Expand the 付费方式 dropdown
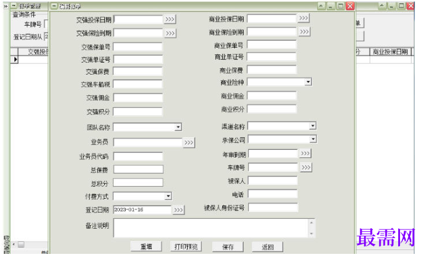 pos(168,196)
